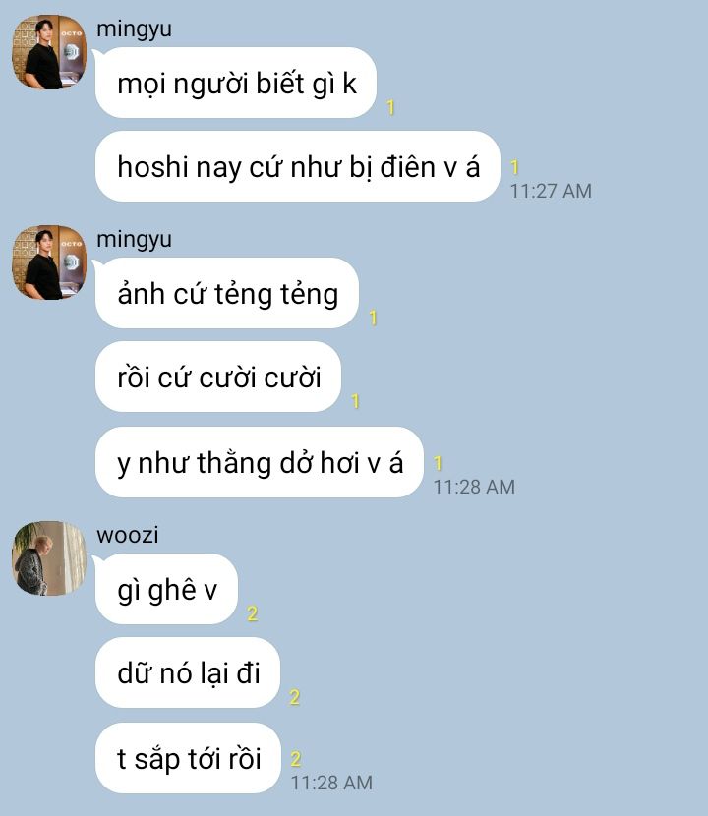Open woozi's profile avatar
Image resolution: width=708 pixels, height=816 pixels.
(x=49, y=558)
